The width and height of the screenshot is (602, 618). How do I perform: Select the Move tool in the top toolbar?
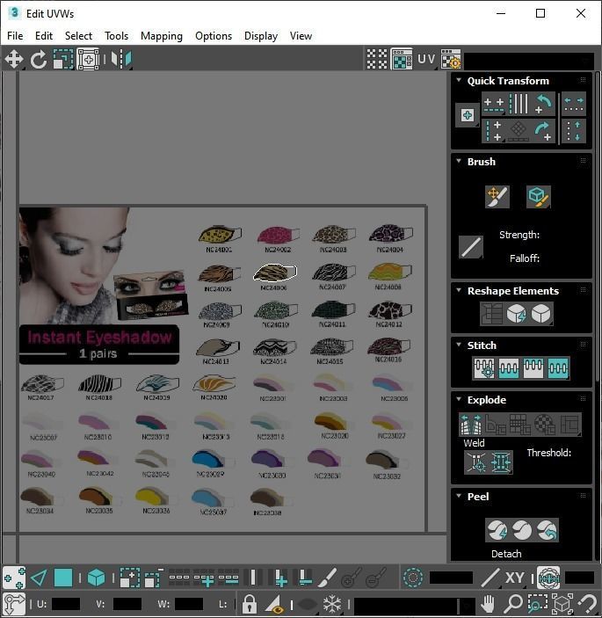pyautogui.click(x=14, y=60)
